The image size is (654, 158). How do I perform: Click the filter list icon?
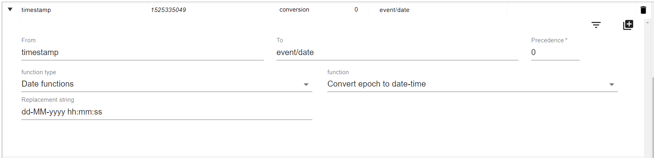pos(596,25)
